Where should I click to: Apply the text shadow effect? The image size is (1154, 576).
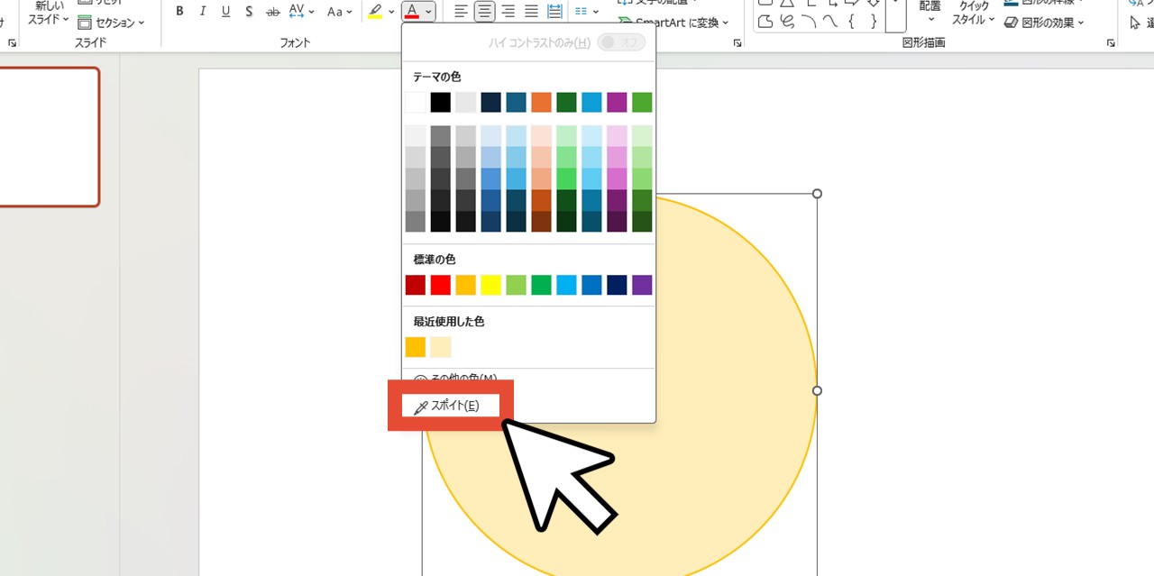249,12
